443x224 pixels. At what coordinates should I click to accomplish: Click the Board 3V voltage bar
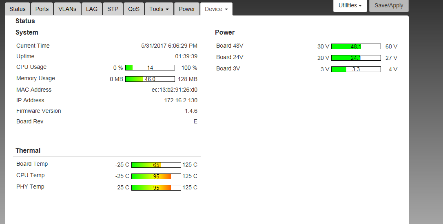tap(356, 69)
